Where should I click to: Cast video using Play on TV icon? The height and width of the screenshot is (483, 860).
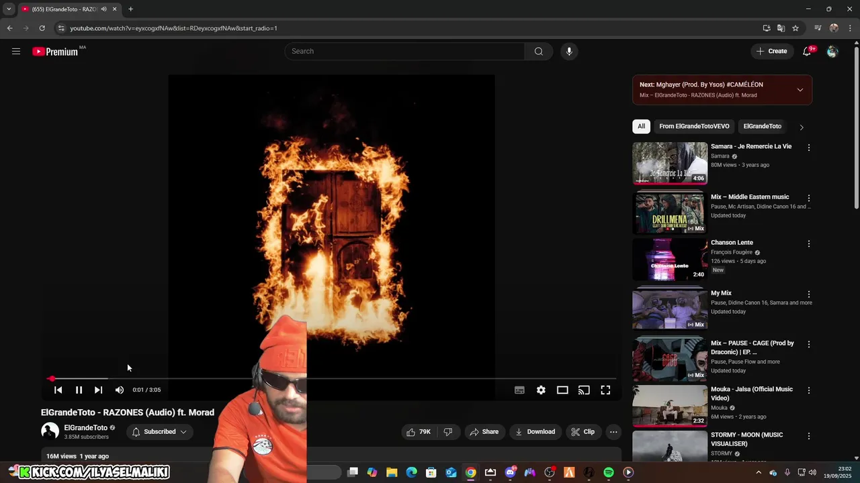coord(584,390)
